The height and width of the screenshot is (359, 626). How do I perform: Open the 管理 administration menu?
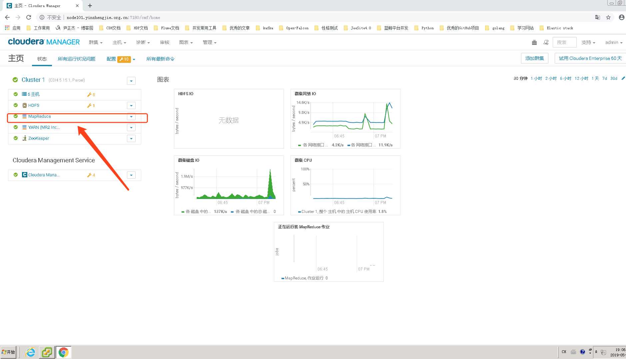coord(210,42)
